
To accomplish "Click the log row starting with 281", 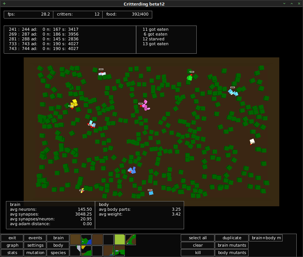I will point(44,39).
